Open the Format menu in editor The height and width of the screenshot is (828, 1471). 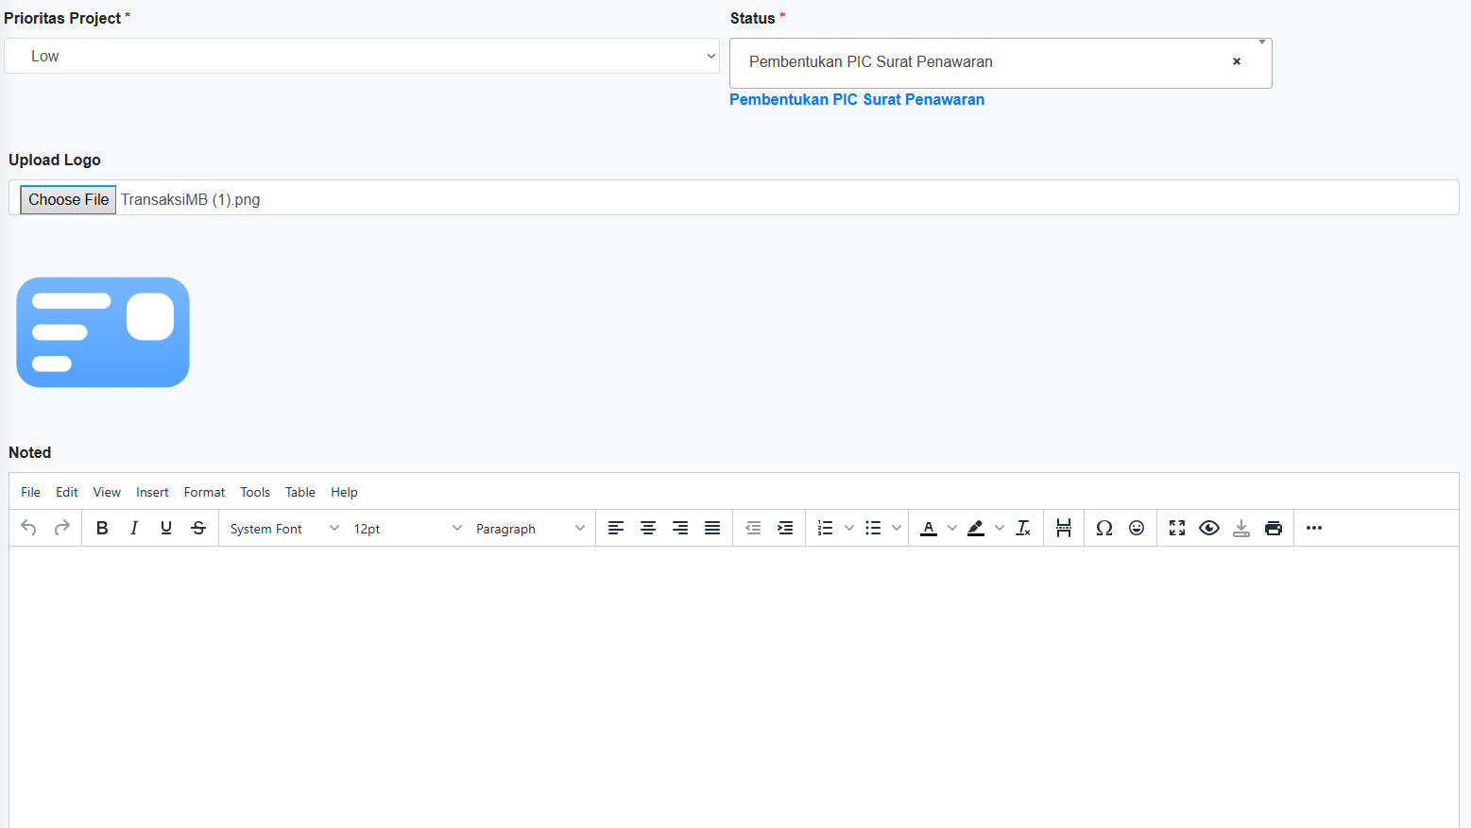(204, 492)
